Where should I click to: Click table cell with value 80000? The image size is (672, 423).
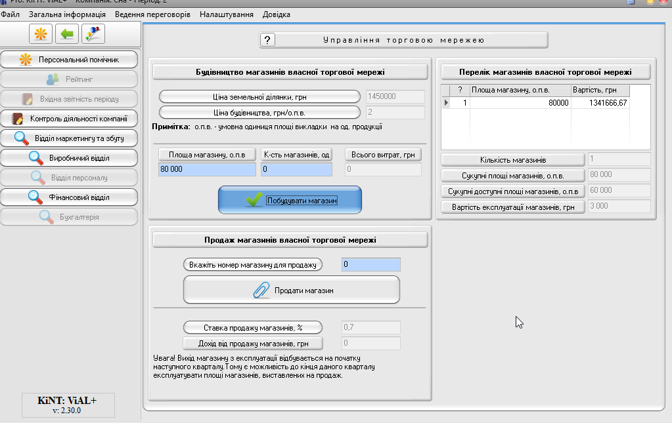pyautogui.click(x=520, y=103)
